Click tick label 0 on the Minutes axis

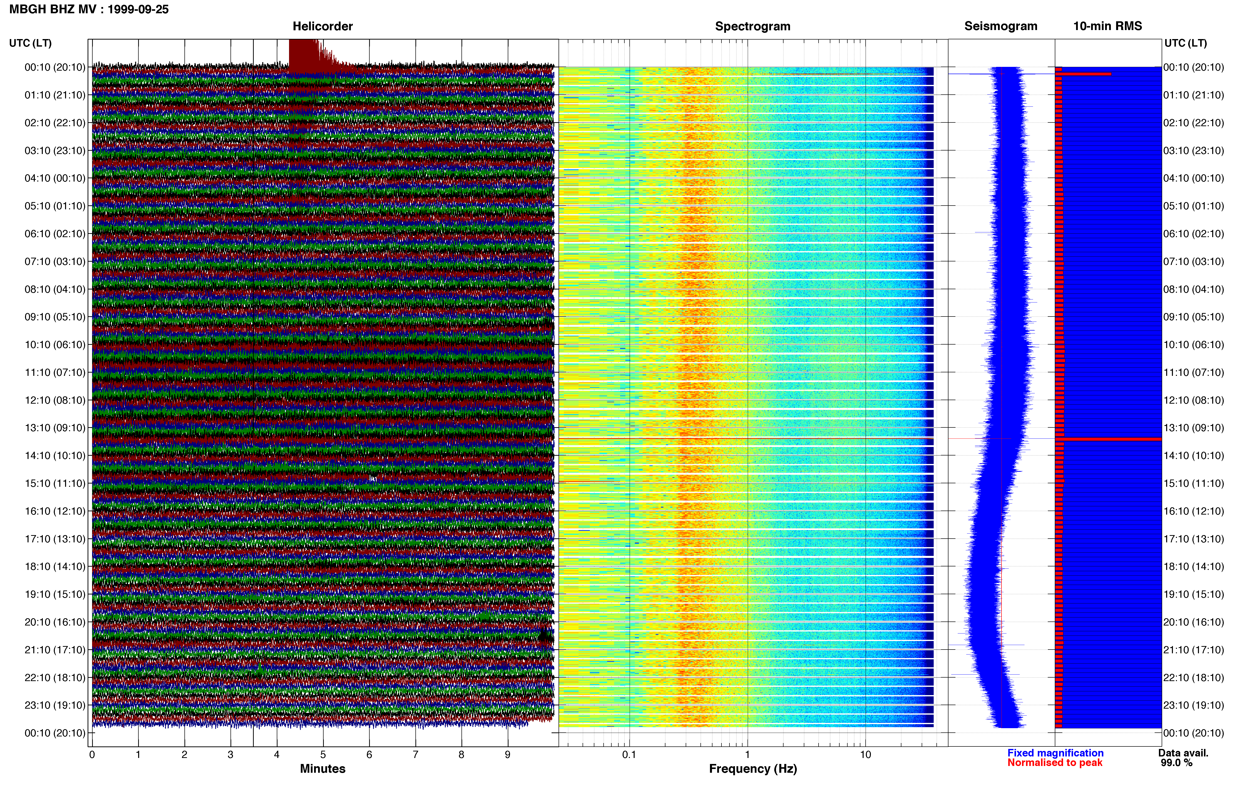tap(92, 755)
